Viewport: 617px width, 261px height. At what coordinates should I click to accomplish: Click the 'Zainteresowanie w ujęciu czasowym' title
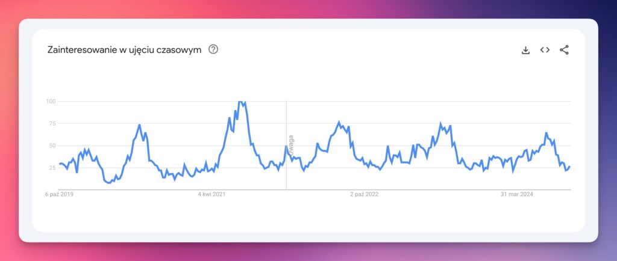coord(124,50)
